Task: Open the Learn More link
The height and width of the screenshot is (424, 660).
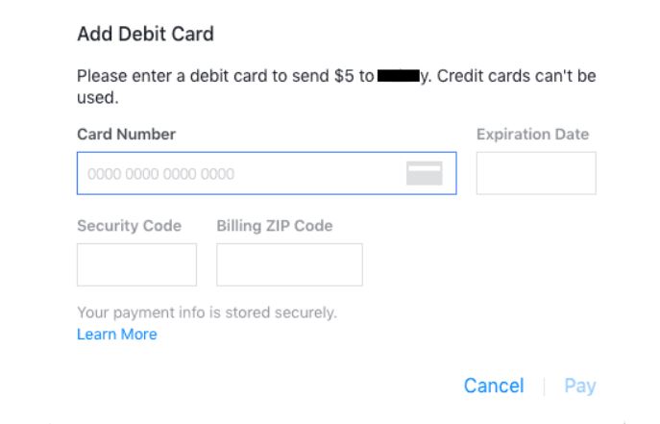Action: click(116, 335)
